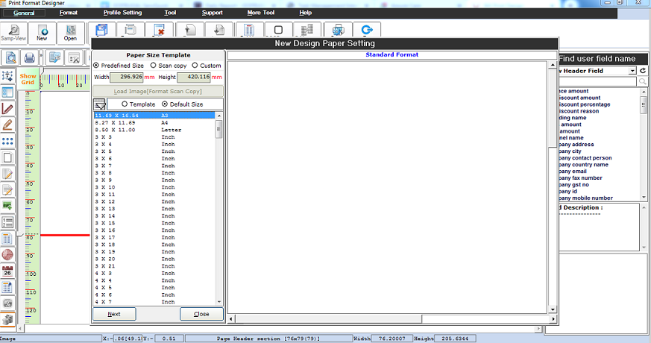The height and width of the screenshot is (343, 651).
Task: Select the Default Size radio button
Action: tap(165, 104)
